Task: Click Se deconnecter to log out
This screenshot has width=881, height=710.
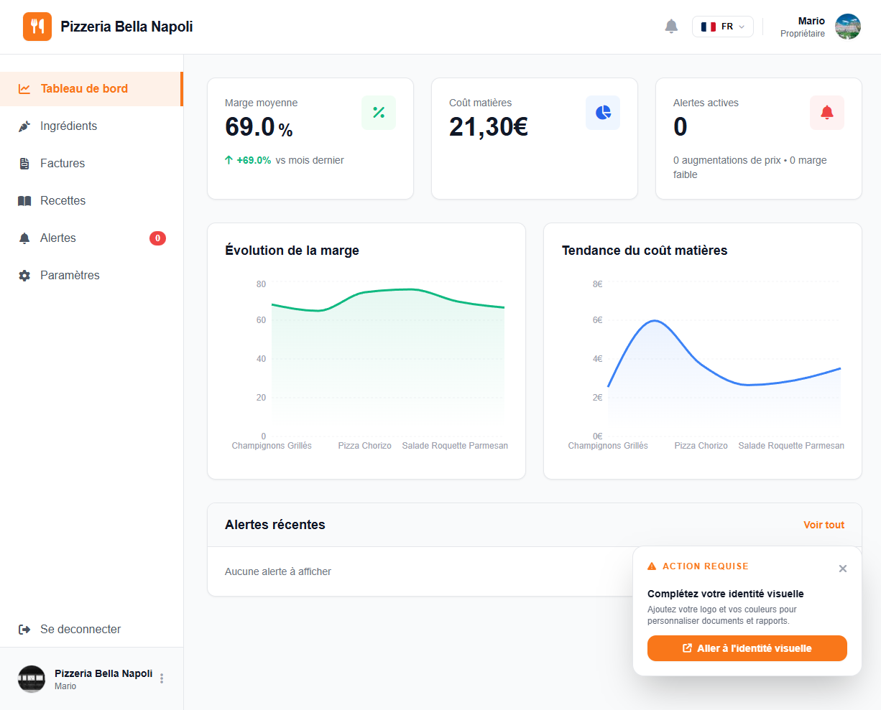Action: (80, 630)
